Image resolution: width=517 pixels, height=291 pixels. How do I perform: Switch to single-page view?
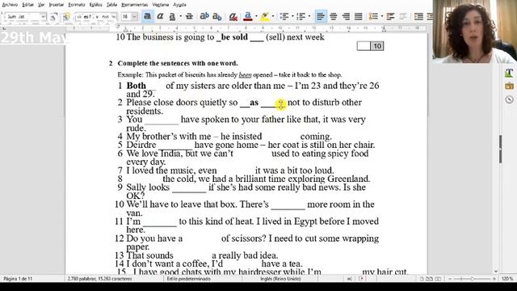click(422, 279)
